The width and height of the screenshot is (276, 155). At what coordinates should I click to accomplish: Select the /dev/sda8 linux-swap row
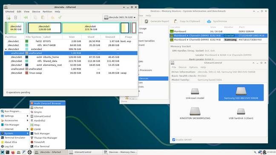tap(71, 73)
